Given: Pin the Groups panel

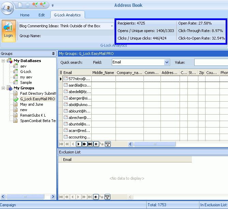Looking at the screenshot, I should pyautogui.click(x=53, y=54).
